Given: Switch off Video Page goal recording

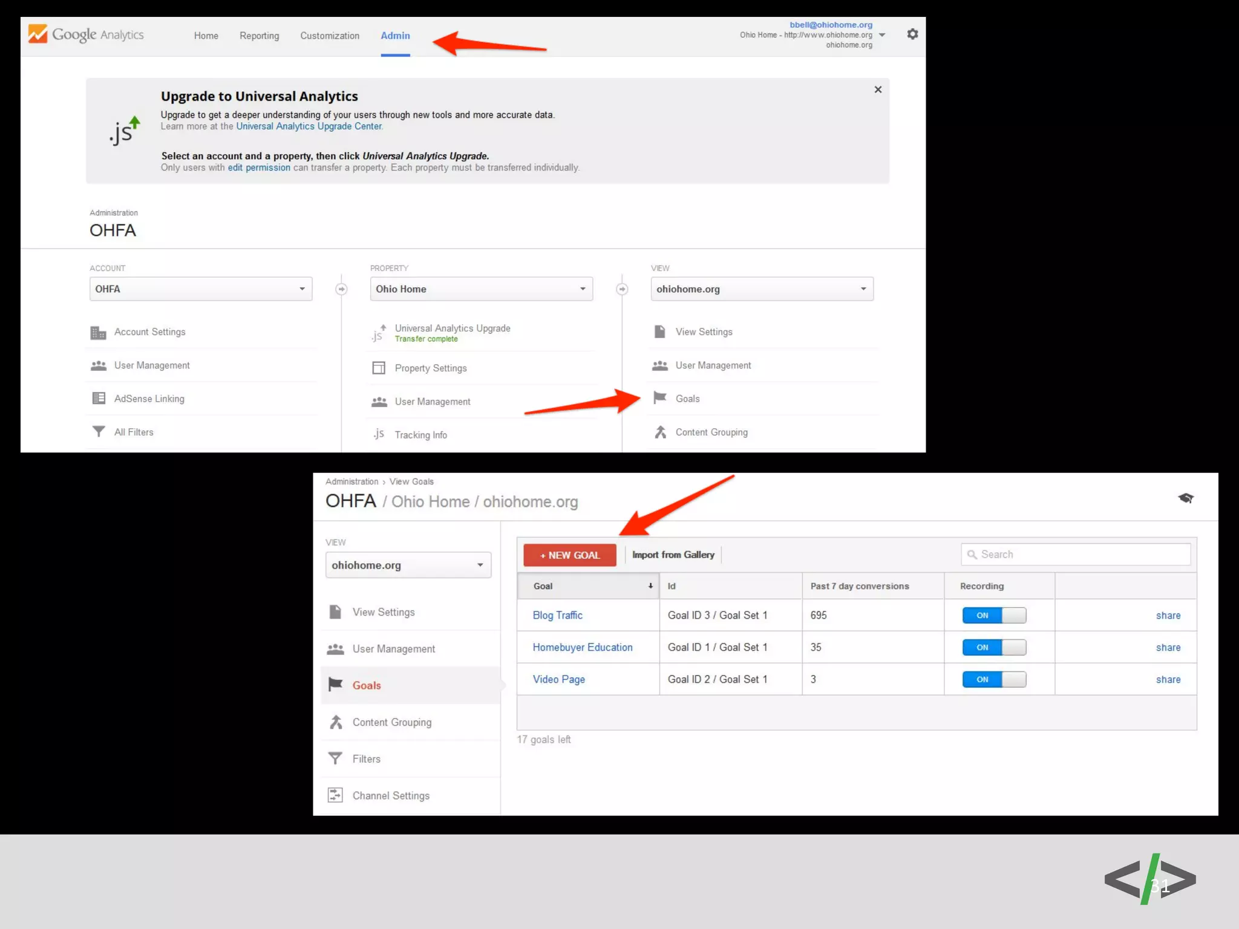Looking at the screenshot, I should [x=994, y=679].
